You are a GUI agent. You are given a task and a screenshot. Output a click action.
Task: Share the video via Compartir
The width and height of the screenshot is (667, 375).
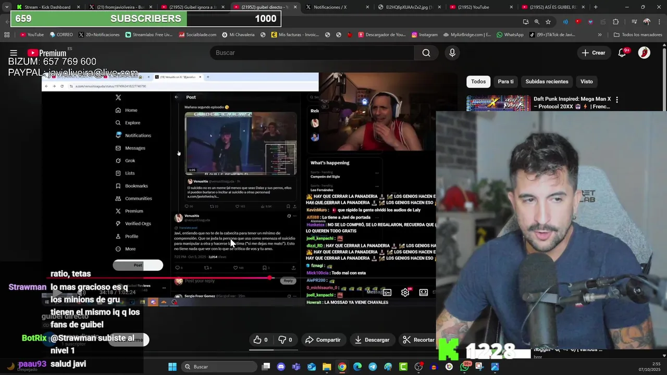click(x=323, y=340)
